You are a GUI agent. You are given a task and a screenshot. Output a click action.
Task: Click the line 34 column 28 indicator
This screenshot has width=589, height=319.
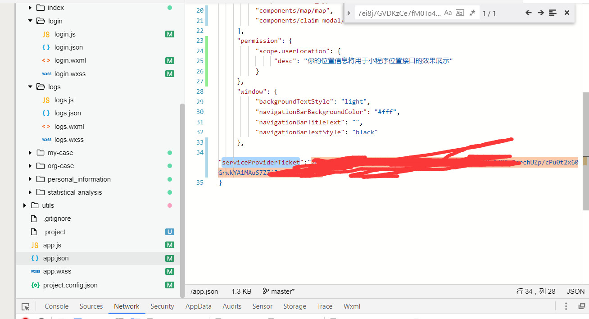pyautogui.click(x=536, y=292)
